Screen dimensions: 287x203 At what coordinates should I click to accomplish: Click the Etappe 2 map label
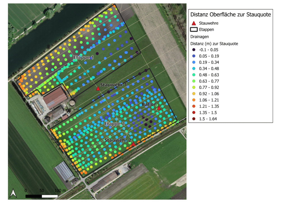tap(114, 124)
